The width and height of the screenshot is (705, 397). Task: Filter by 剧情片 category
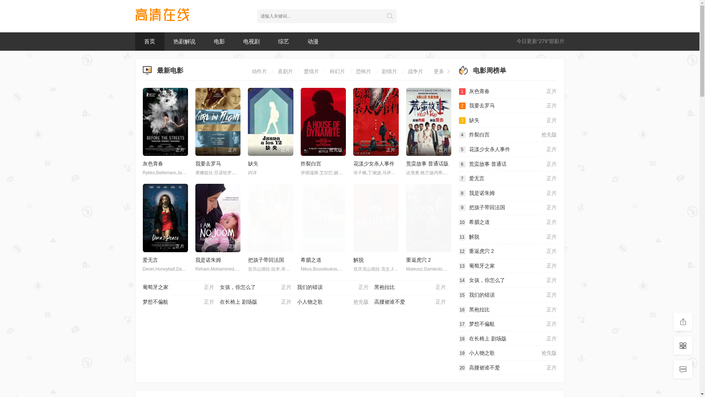[390, 71]
